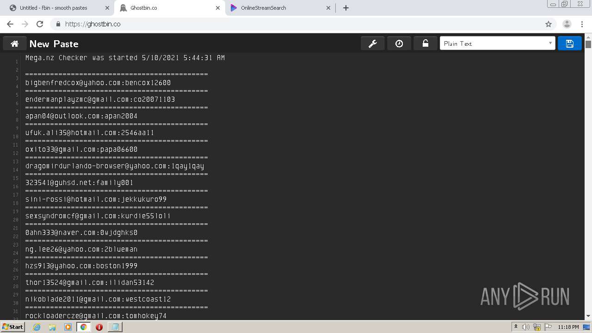Open the Windows Start menu
The width and height of the screenshot is (592, 333).
[x=12, y=327]
